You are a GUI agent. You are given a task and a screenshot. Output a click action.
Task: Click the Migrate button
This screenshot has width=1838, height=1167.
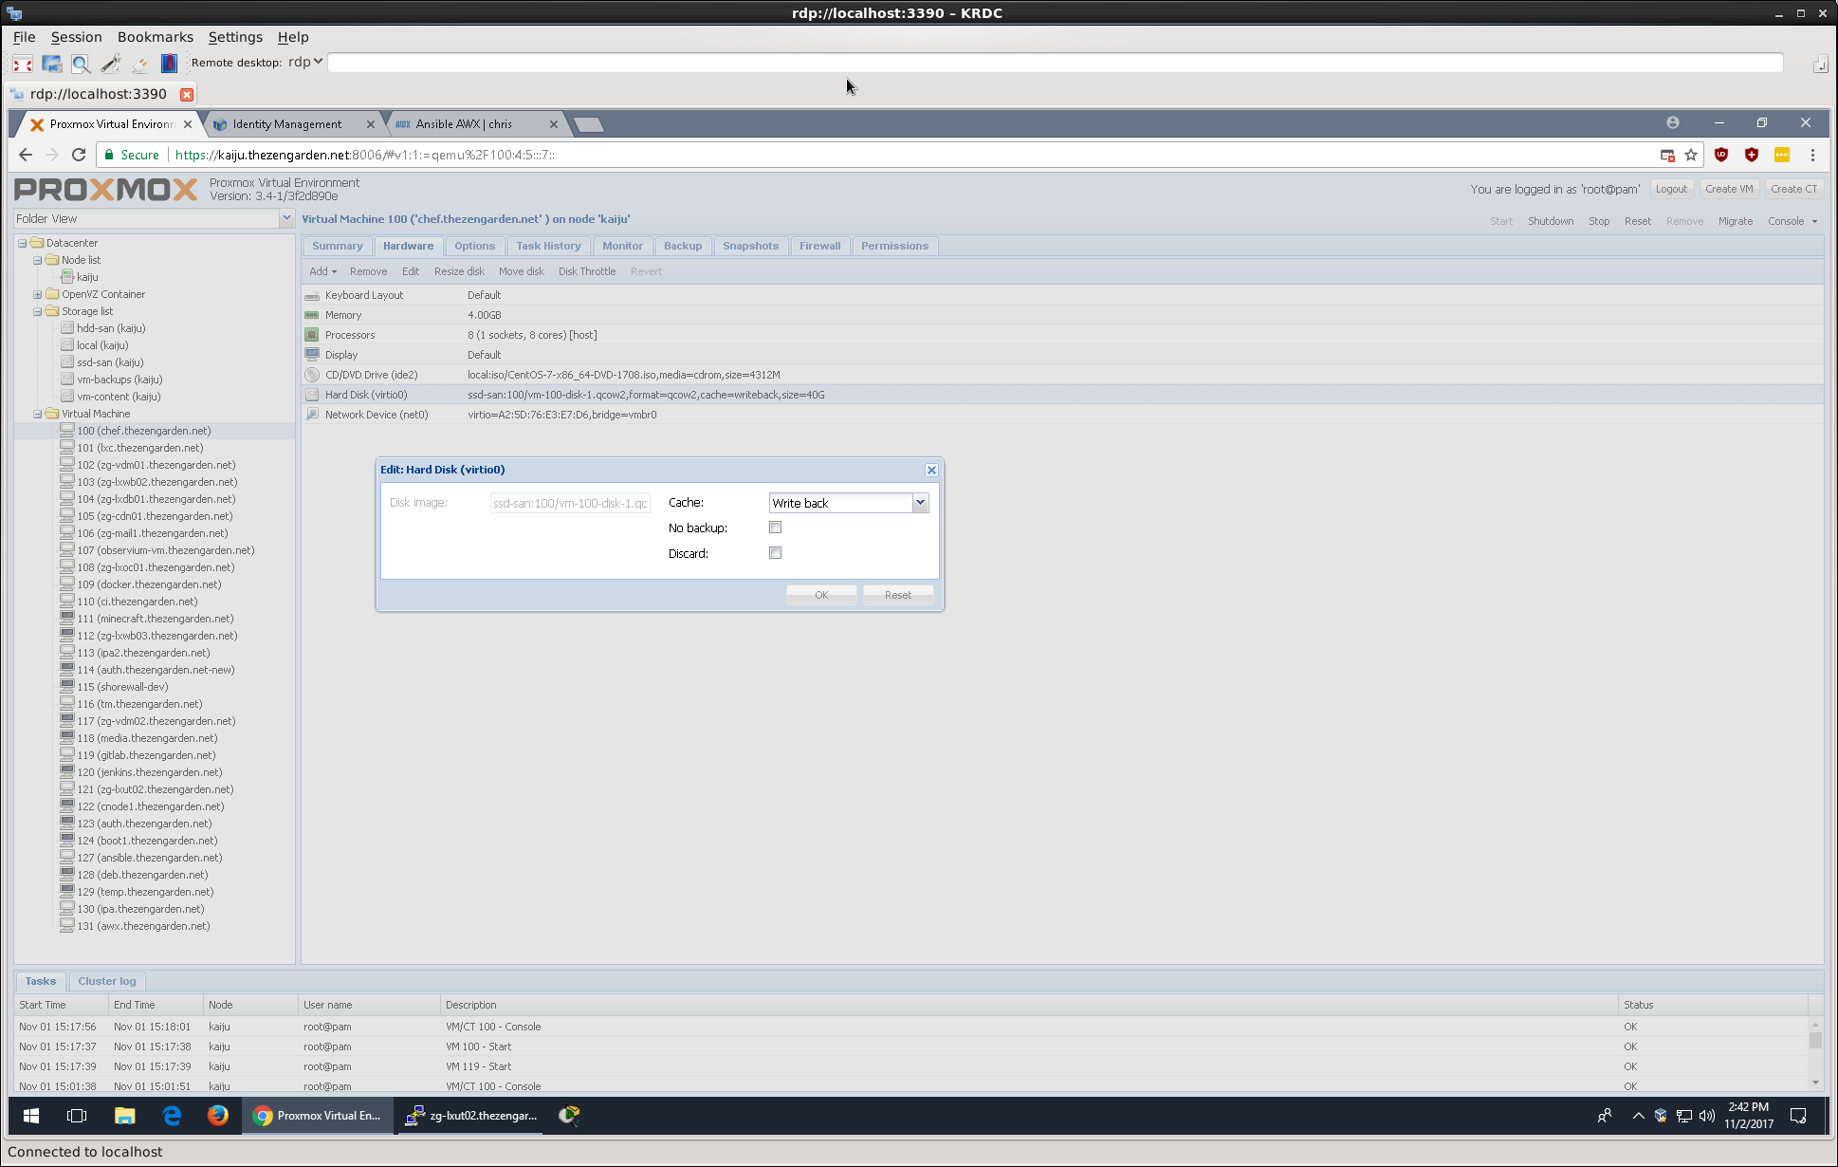pyautogui.click(x=1736, y=221)
